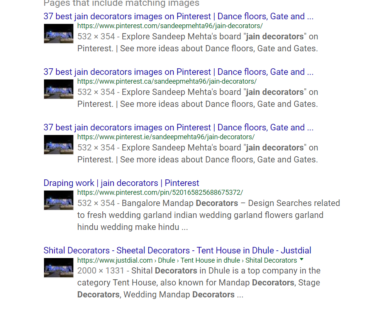
Task: Expand the dropdown arrow next to Justdial URL
Action: [302, 260]
